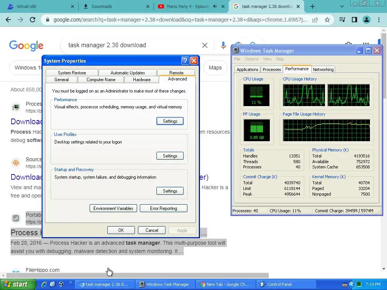Screen dimensions: 387x290
Task: Click the Page File Usage History graph
Action: tap(326, 130)
